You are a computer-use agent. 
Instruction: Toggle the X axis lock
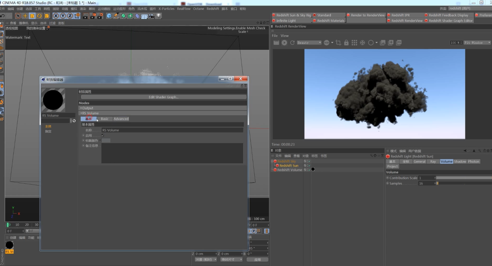click(56, 16)
